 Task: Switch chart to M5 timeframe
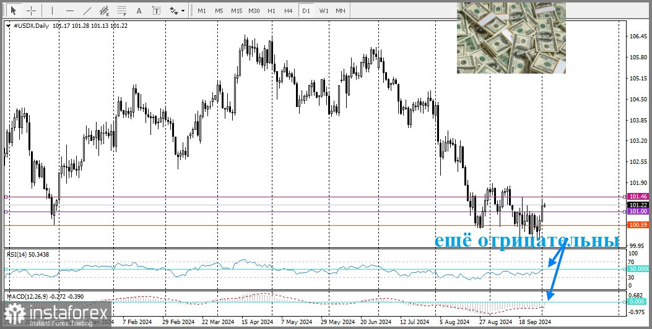click(x=219, y=11)
